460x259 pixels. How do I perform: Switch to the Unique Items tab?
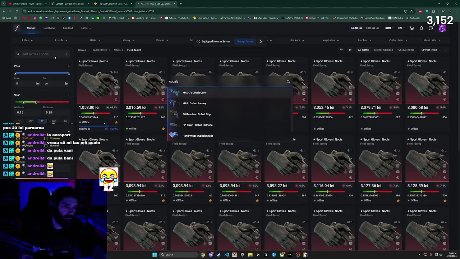406,50
